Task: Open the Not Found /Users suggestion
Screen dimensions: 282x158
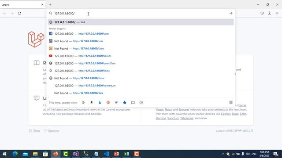Action: (141, 49)
